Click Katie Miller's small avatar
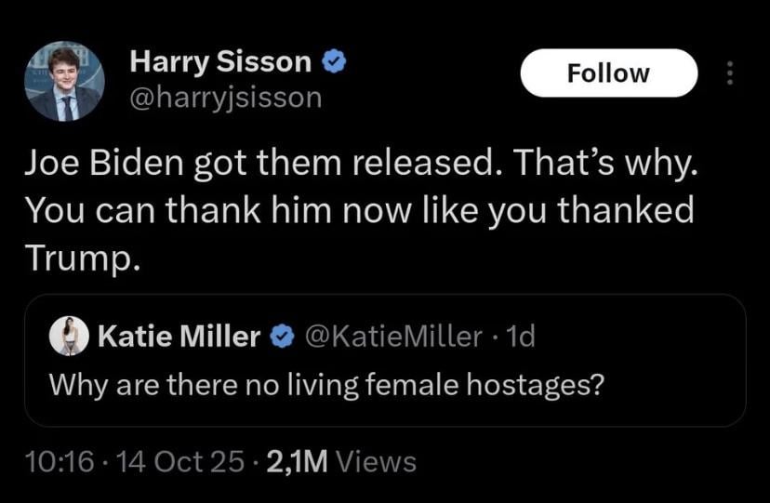Screen dimensions: 770x503 pyautogui.click(x=68, y=337)
